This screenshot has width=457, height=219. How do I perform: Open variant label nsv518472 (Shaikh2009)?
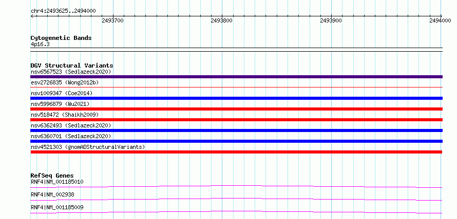65,115
